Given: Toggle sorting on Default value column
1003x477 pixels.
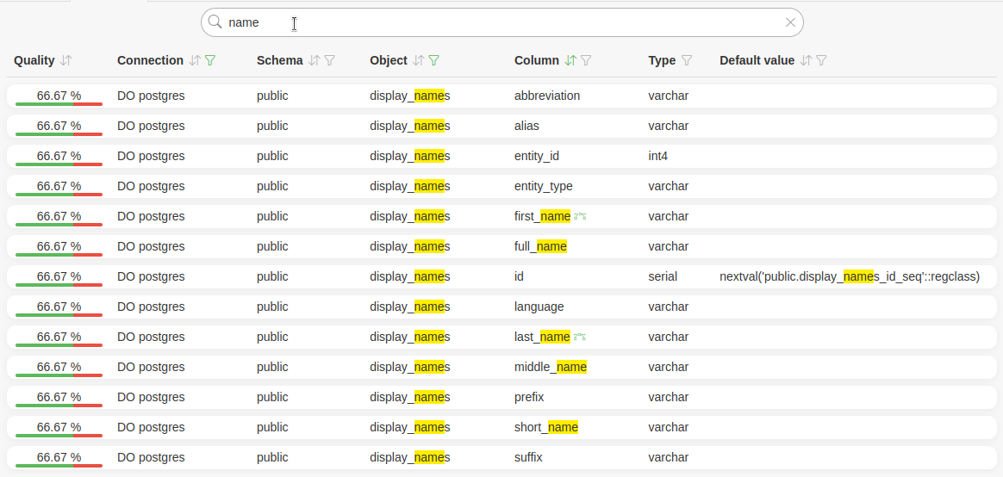Looking at the screenshot, I should [x=806, y=61].
